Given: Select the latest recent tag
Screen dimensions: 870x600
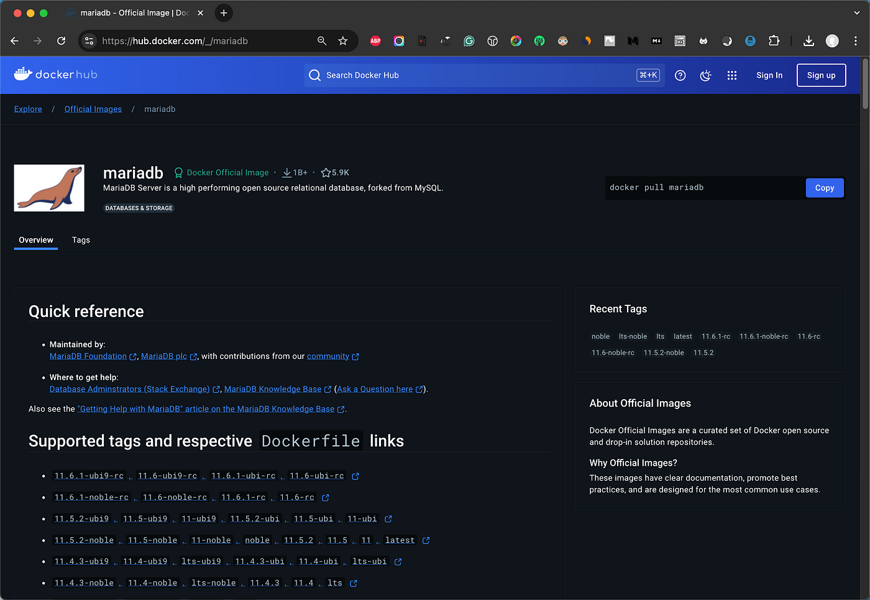Looking at the screenshot, I should pos(682,336).
